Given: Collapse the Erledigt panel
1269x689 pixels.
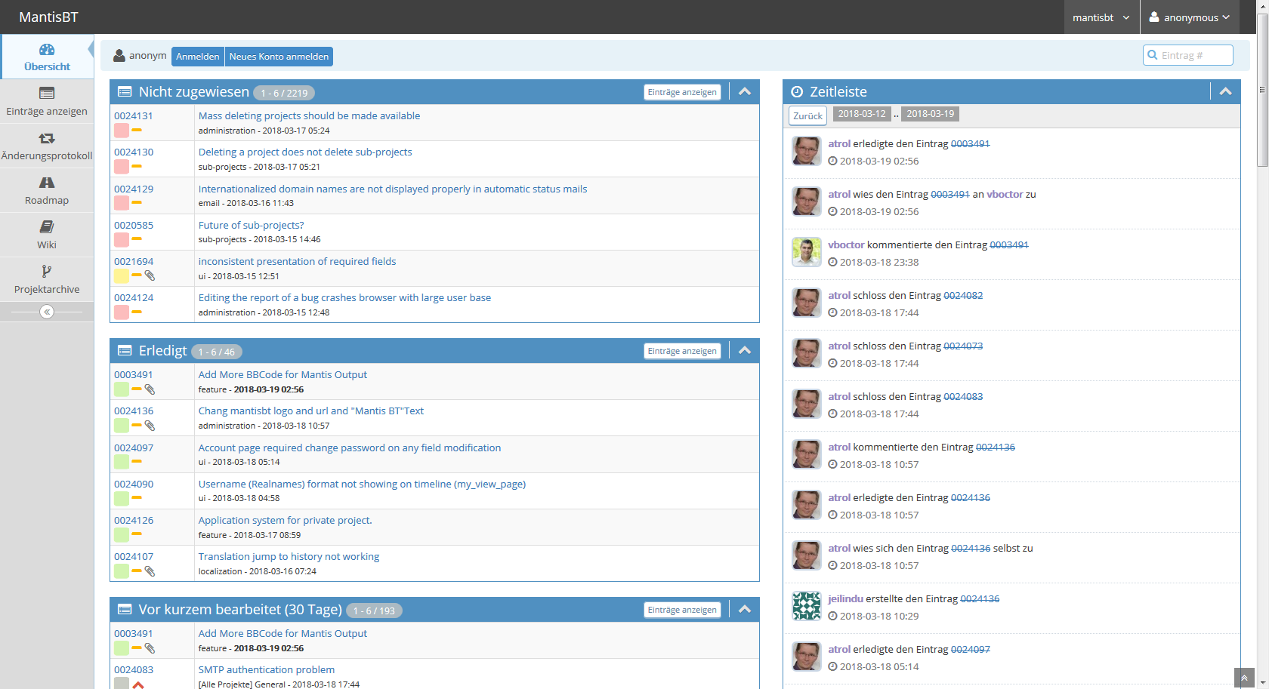Looking at the screenshot, I should tap(745, 351).
